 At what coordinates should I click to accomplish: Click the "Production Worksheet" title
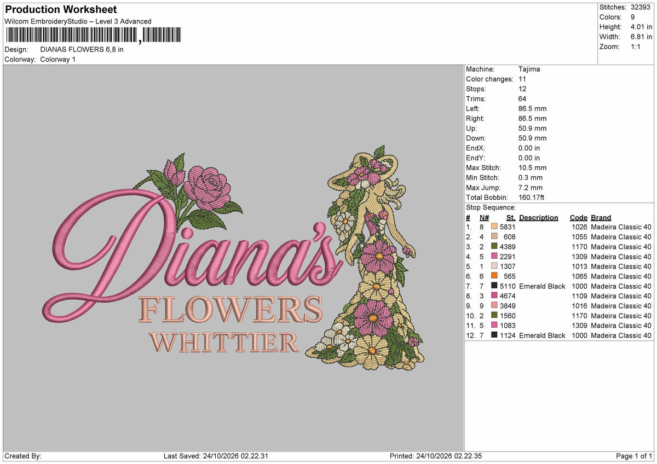coord(61,10)
